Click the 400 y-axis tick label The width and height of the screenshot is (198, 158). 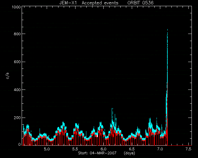coord(17,90)
